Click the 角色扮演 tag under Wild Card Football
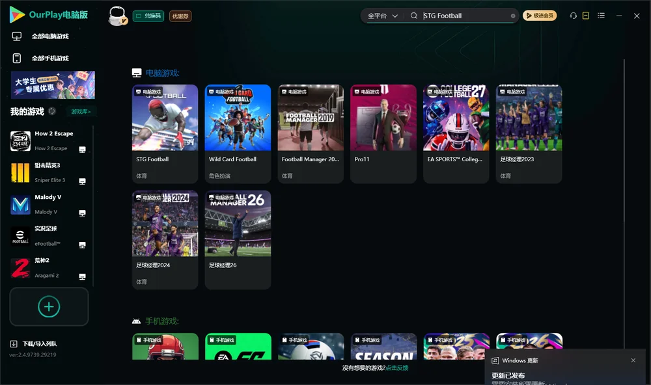651x385 pixels. pyautogui.click(x=219, y=176)
